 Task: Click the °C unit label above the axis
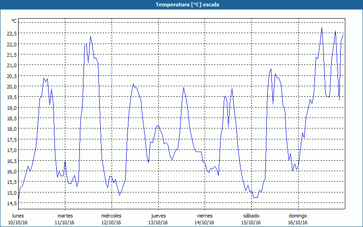pyautogui.click(x=14, y=21)
